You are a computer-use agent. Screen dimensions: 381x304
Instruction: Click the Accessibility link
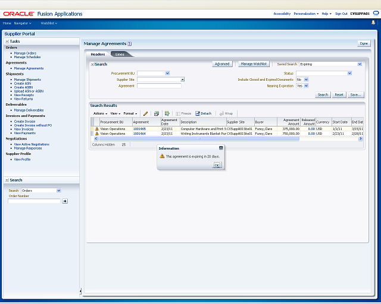(282, 14)
